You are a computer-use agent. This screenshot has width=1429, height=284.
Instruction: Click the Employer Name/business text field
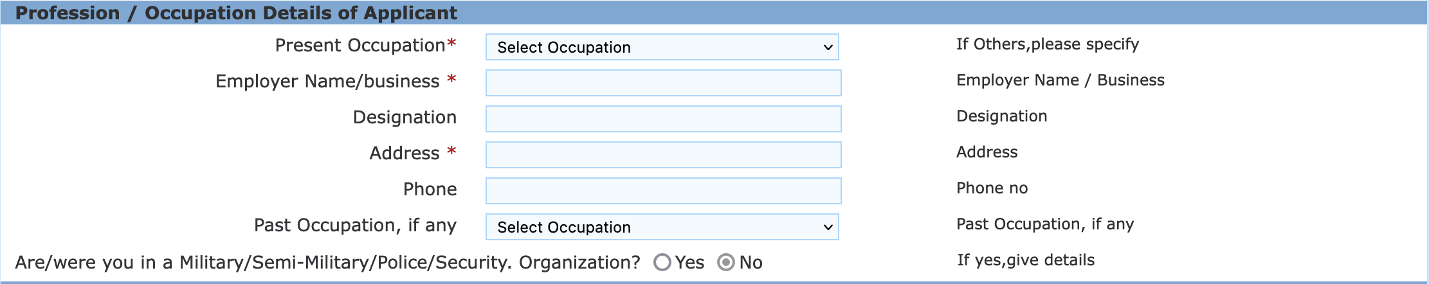coord(663,83)
